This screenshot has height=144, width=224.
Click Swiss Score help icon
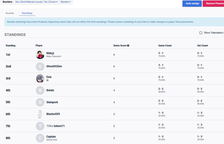(x=128, y=45)
